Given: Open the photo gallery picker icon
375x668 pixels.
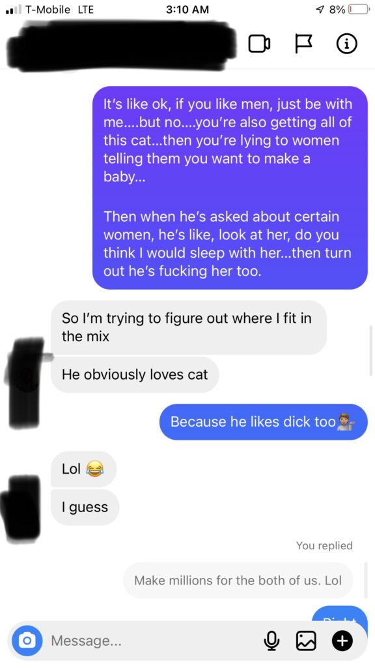Looking at the screenshot, I should click(306, 641).
